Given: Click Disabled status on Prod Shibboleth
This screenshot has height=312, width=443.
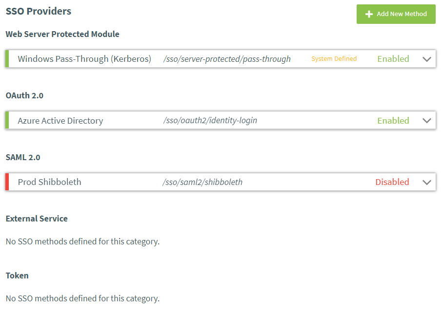Looking at the screenshot, I should click(x=392, y=182).
